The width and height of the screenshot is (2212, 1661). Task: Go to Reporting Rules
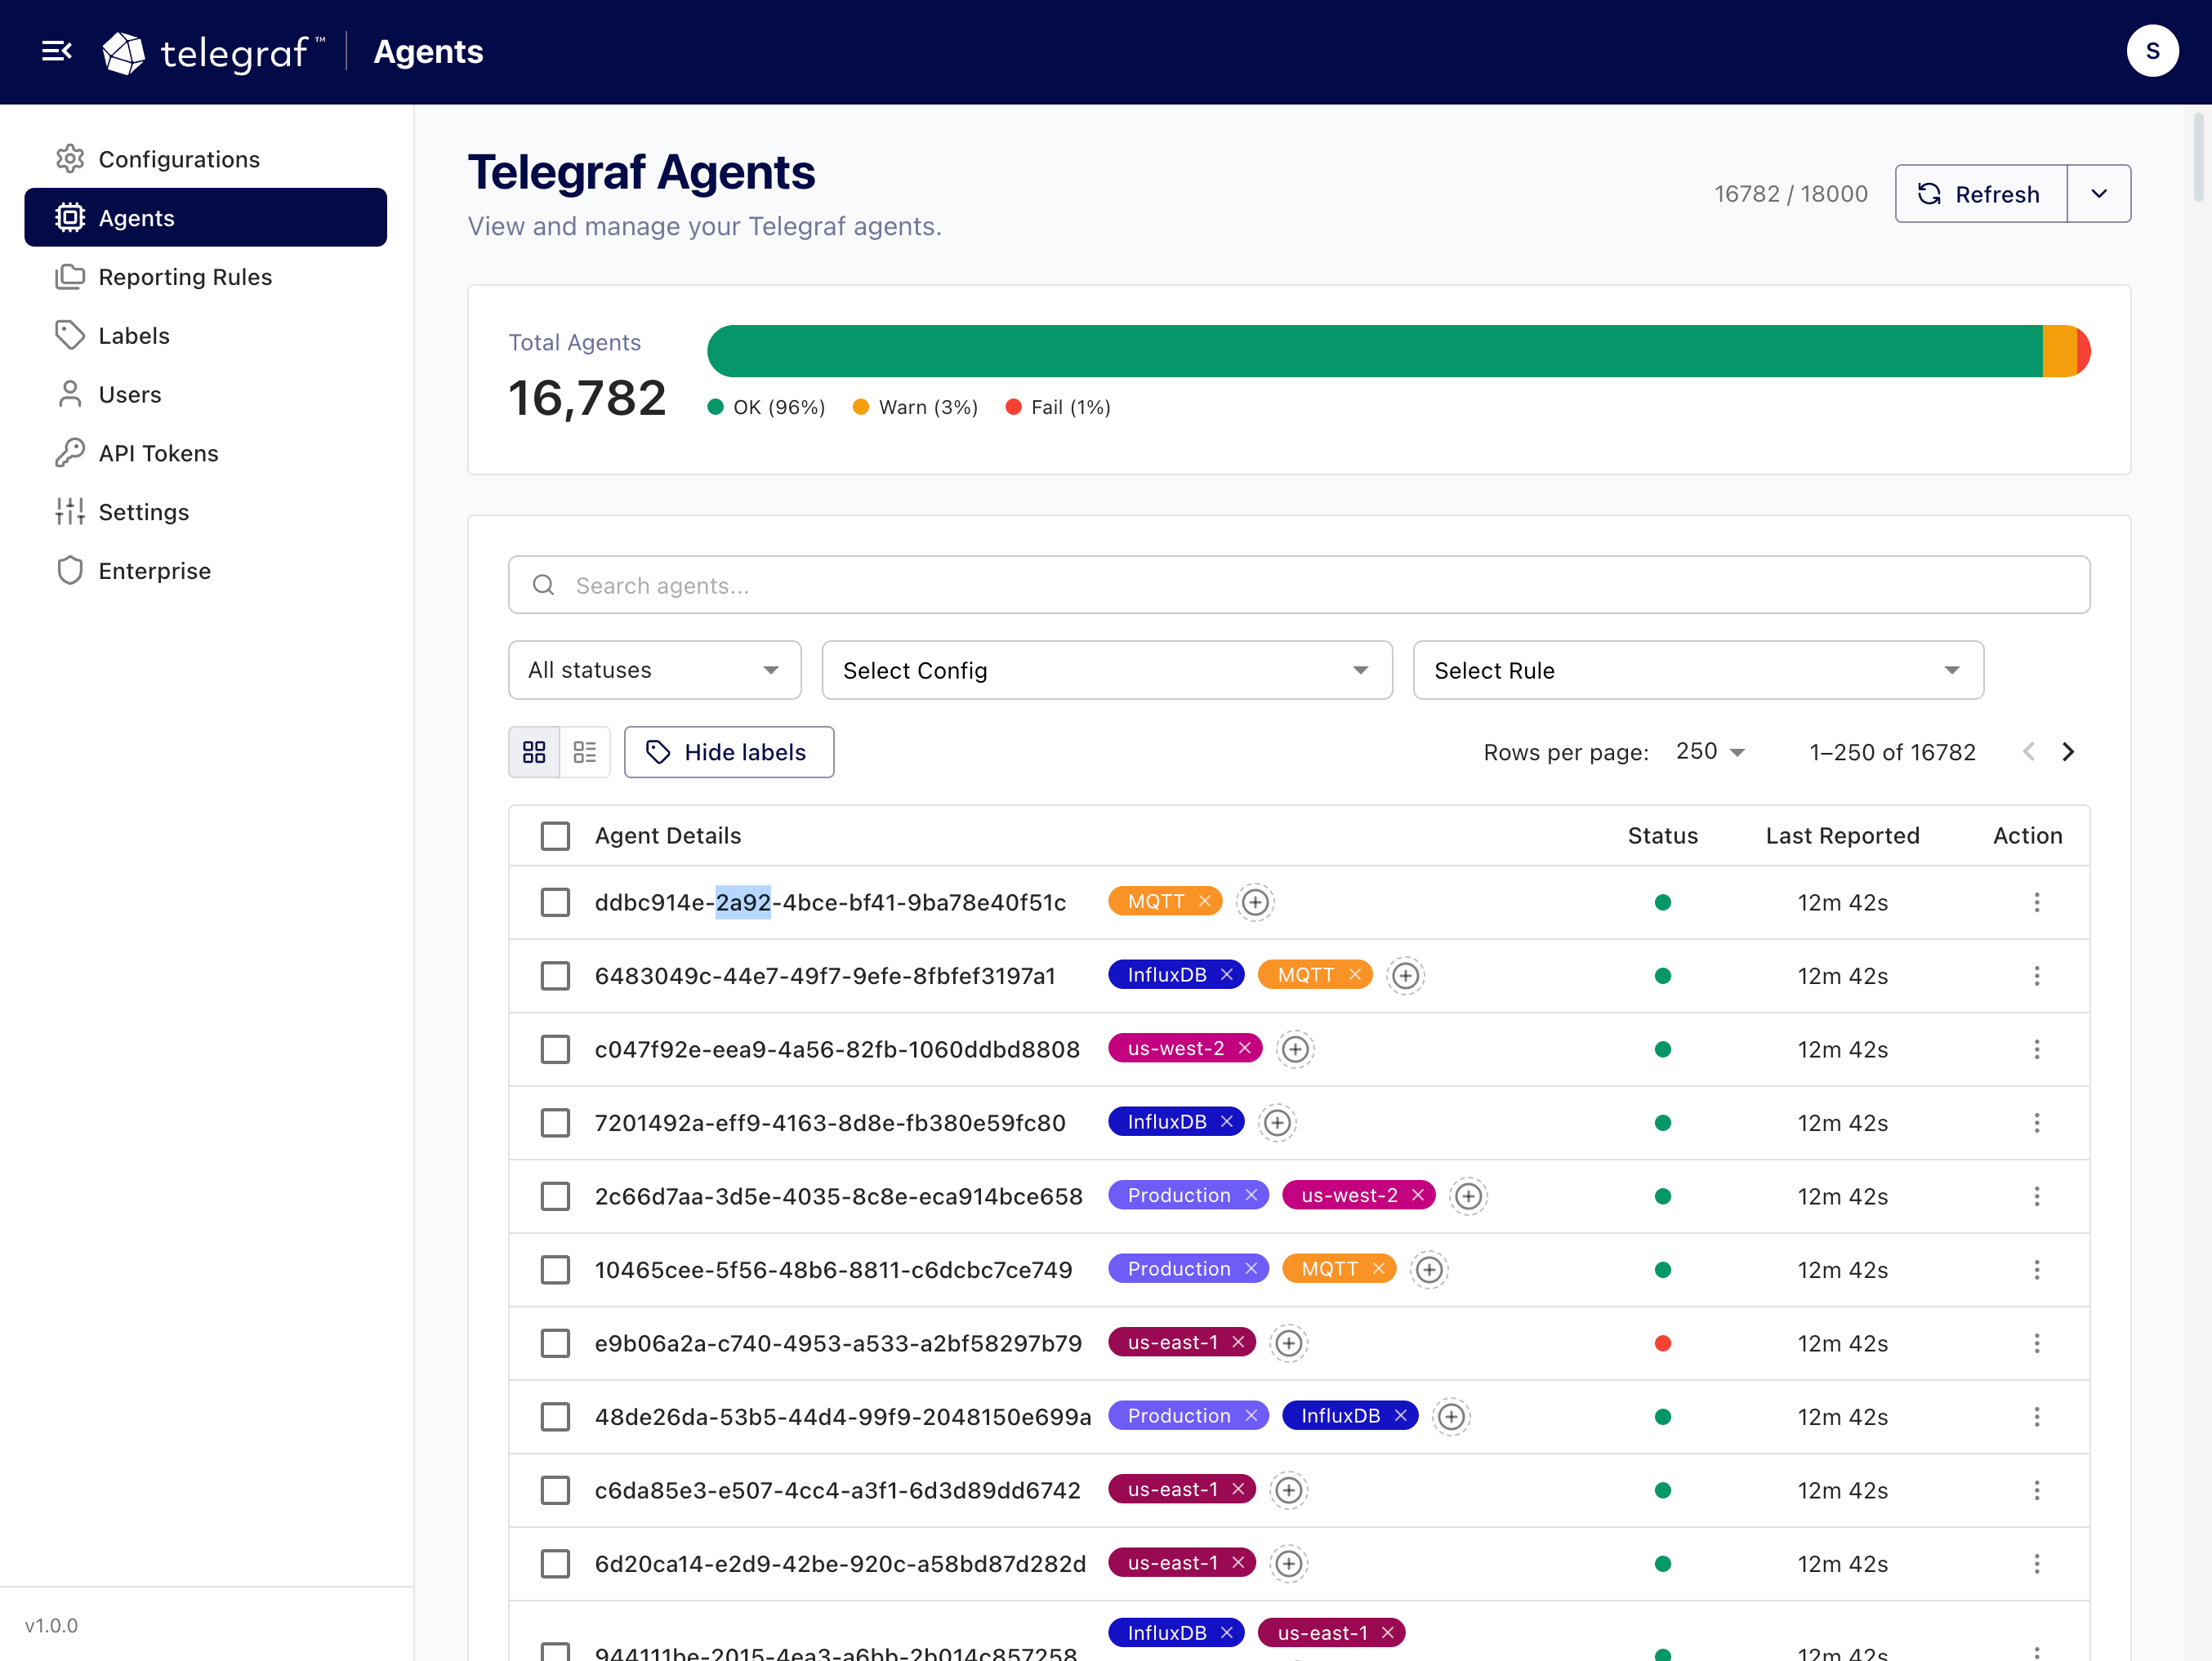click(206, 276)
